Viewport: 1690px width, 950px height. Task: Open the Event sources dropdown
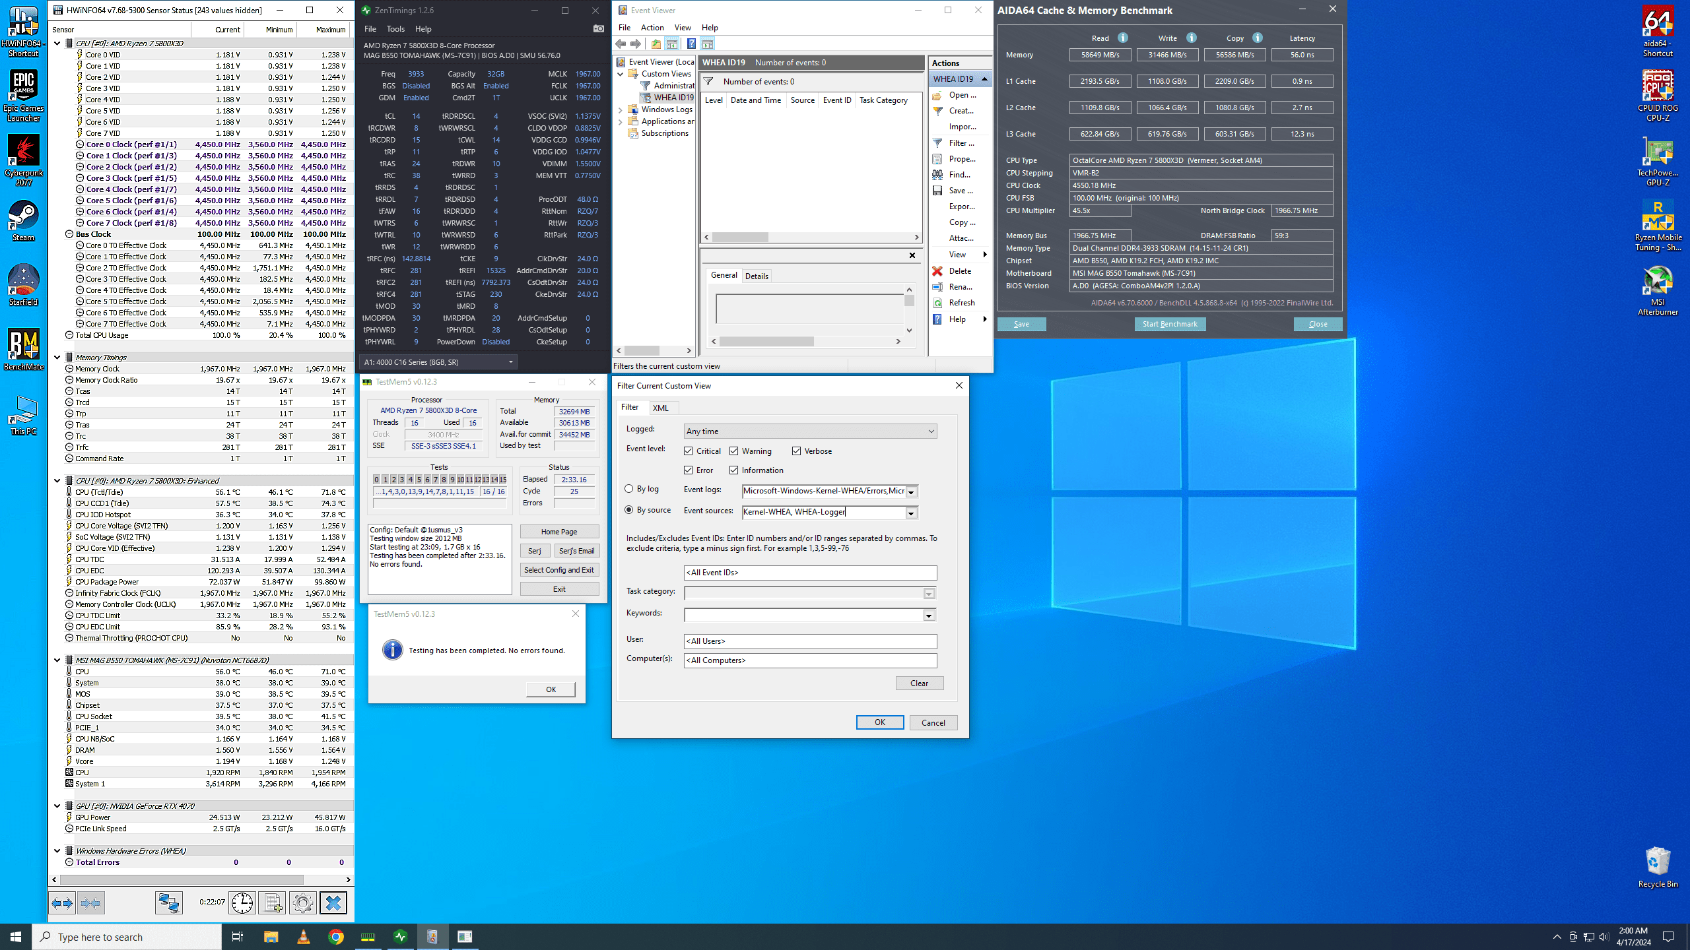(x=911, y=513)
